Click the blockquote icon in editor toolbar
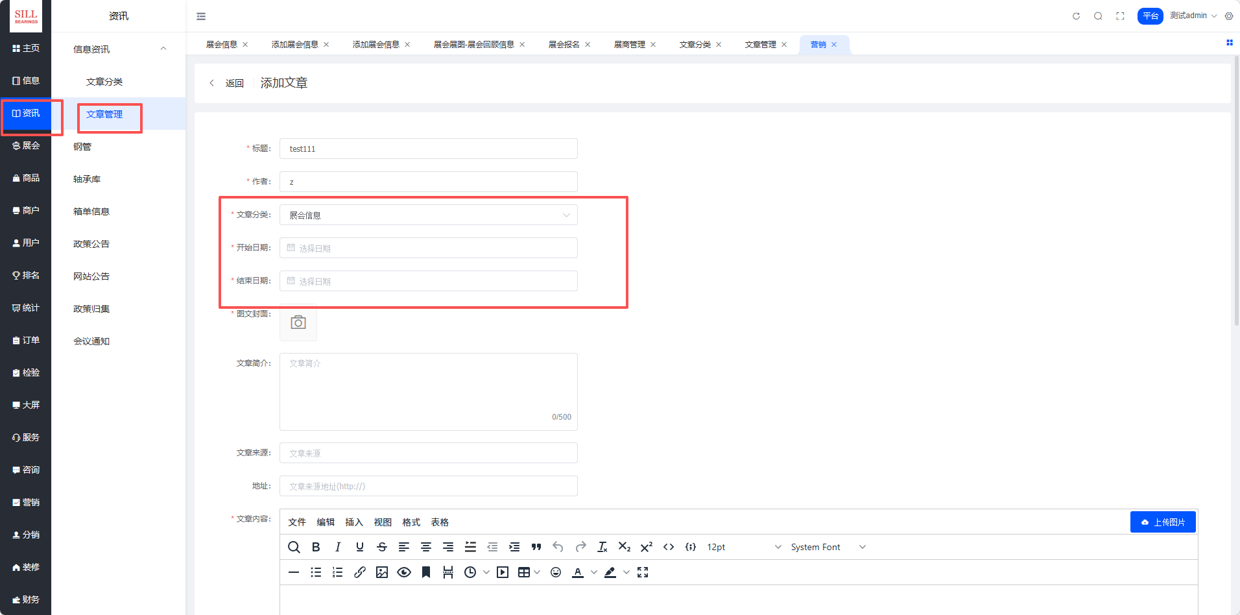Viewport: 1240px width, 615px height. (x=536, y=547)
